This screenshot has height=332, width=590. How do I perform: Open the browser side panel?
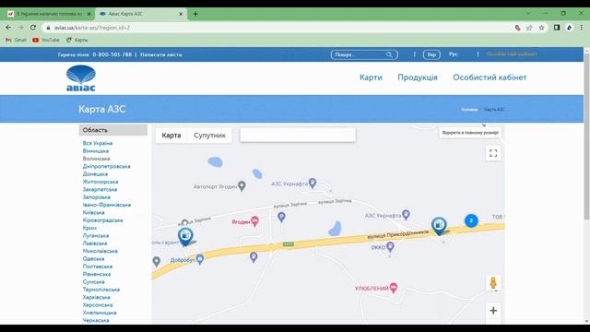point(557,28)
